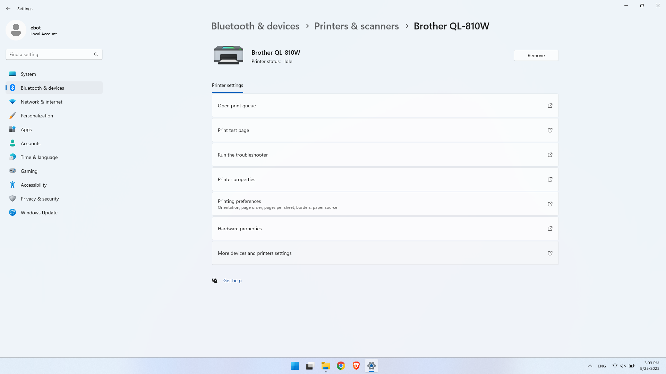
Task: Click the Open print queue row
Action: tap(385, 106)
